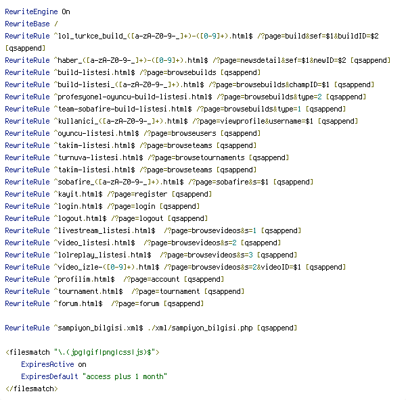Screen dimensions: 406x400
Task: Click RewriteRule keyword on the kayit.html line
Action: 27,194
